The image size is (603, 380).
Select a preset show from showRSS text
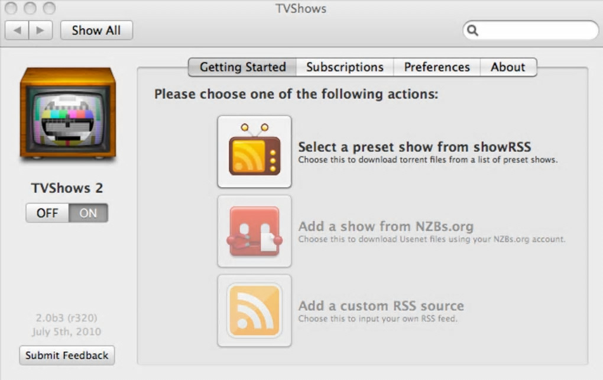coord(414,147)
